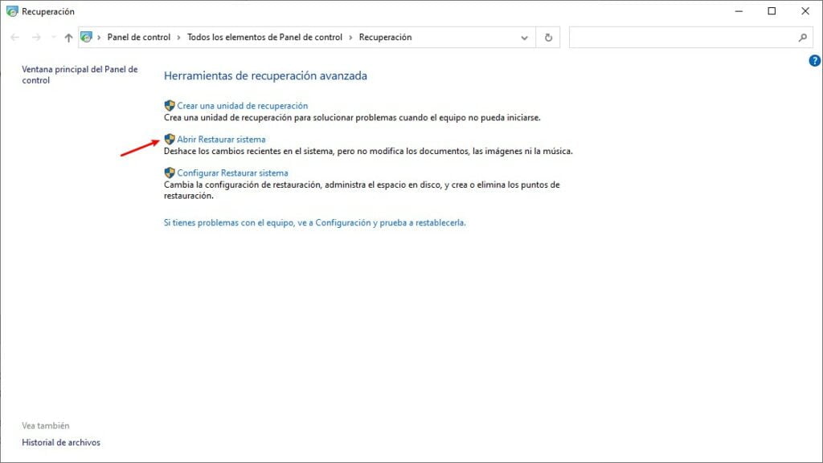
Task: Follow the Si tienes problemas con el equipo link
Action: pyautogui.click(x=314, y=222)
